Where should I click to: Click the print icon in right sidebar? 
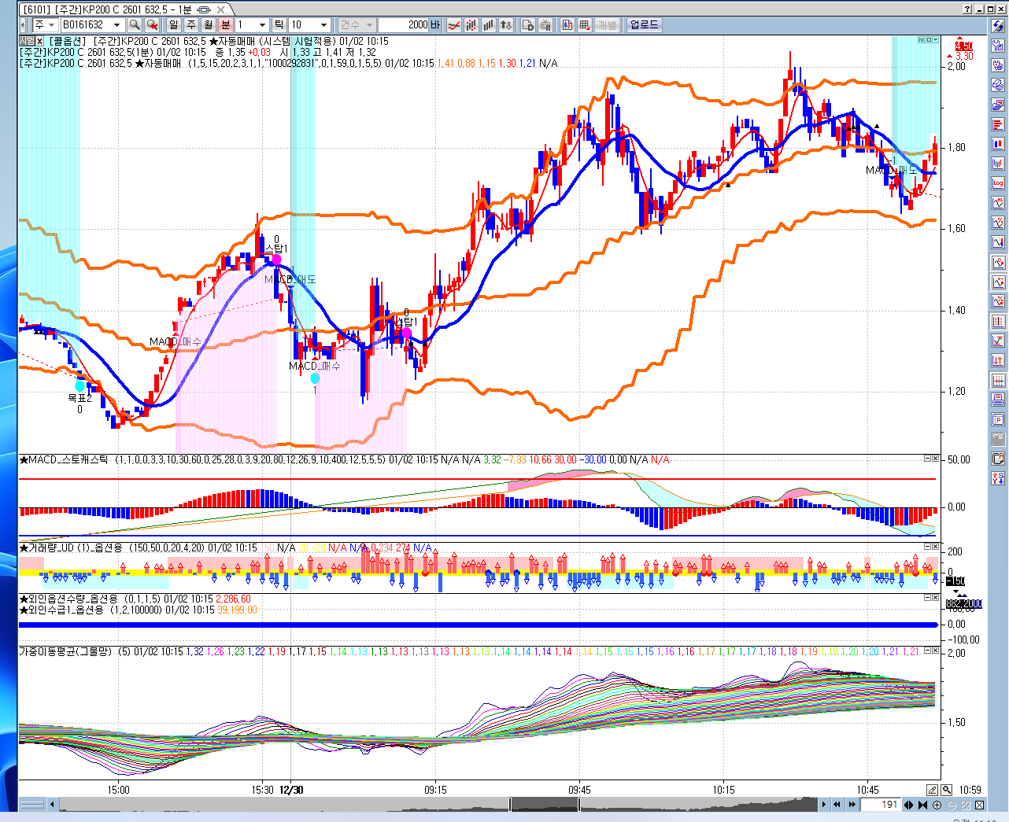[x=998, y=400]
